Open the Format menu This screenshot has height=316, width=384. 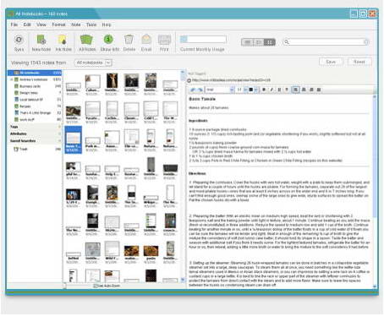click(58, 25)
